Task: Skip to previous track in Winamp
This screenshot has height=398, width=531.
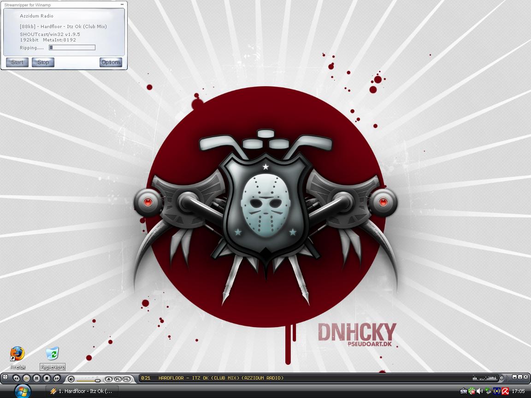Action: [x=16, y=378]
